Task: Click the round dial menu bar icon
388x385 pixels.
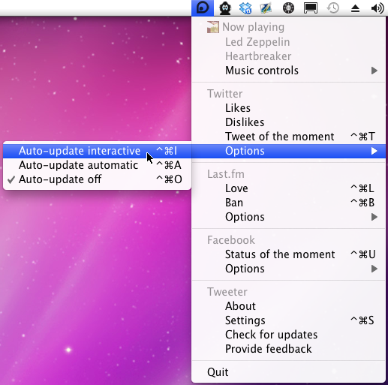Action: [x=288, y=8]
